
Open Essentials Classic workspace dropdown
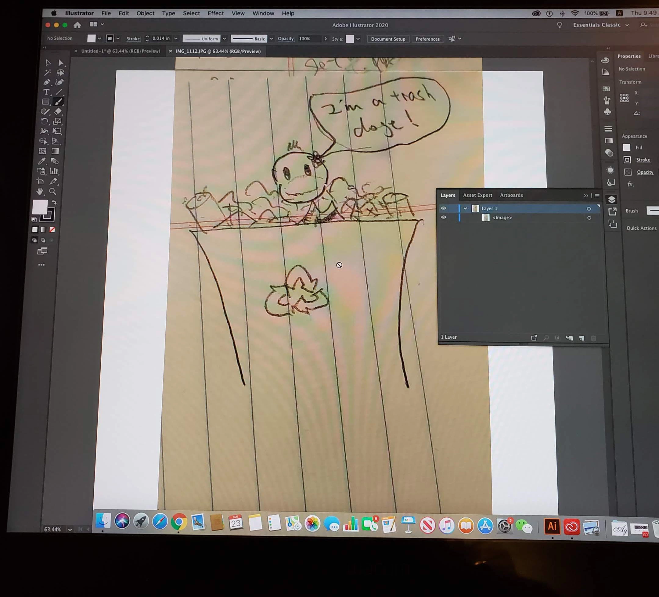601,25
